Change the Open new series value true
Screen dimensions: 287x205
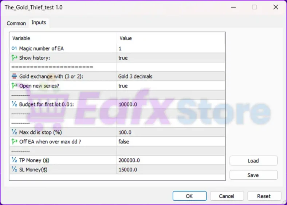click(x=171, y=86)
